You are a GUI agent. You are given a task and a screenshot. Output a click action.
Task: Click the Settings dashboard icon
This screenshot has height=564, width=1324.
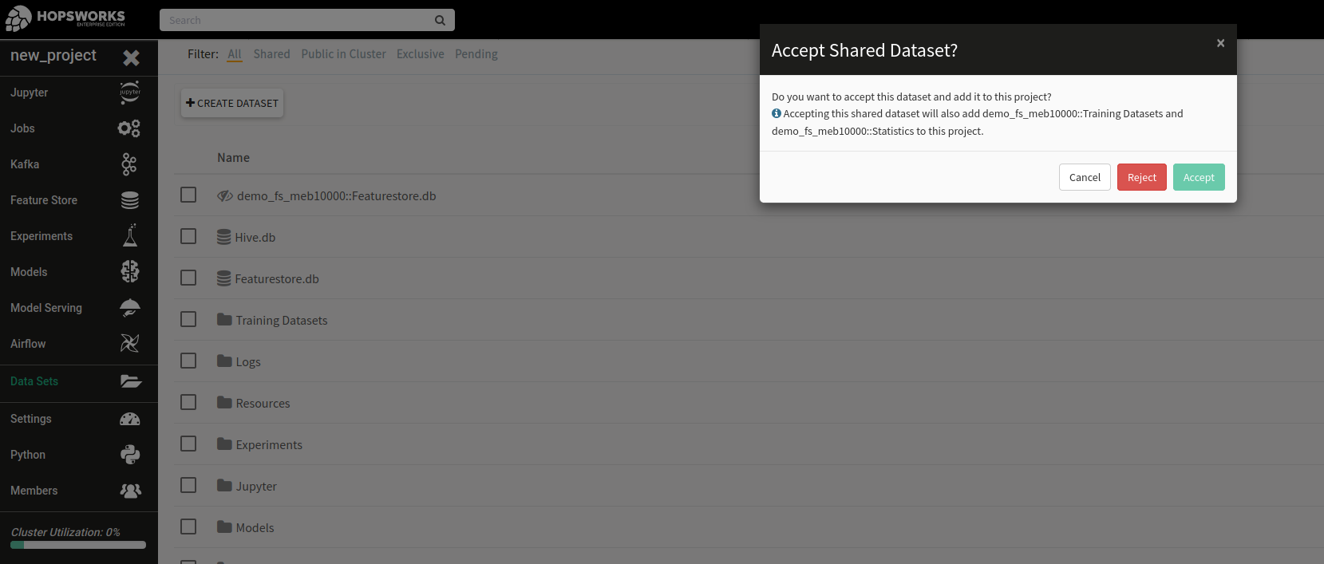pyautogui.click(x=130, y=419)
